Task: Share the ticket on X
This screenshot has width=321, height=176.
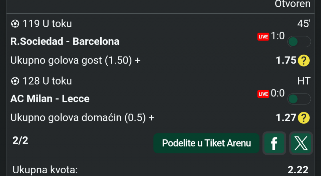Action: pyautogui.click(x=301, y=143)
